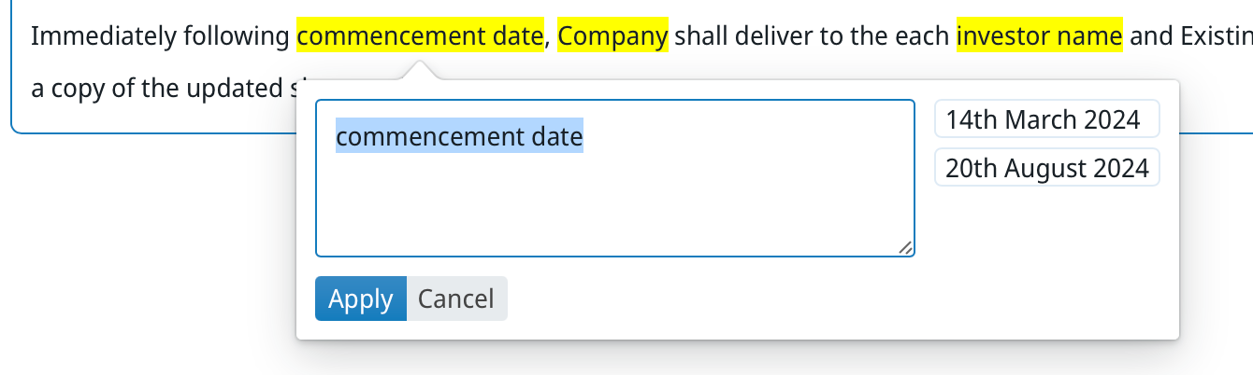1253x375 pixels.
Task: Click the Apply button
Action: [360, 299]
